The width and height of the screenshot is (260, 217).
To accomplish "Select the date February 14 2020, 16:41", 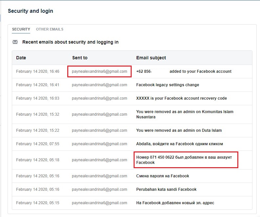I will [x=38, y=85].
